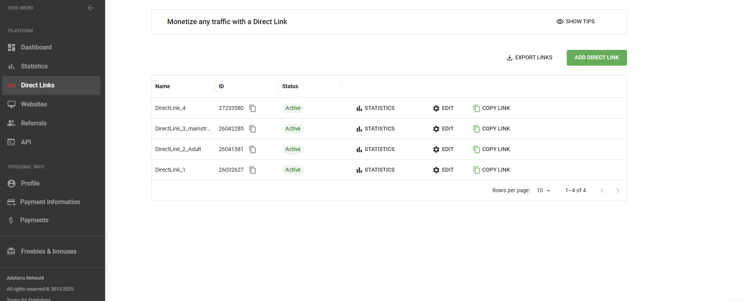Go to next page of links

coord(618,191)
